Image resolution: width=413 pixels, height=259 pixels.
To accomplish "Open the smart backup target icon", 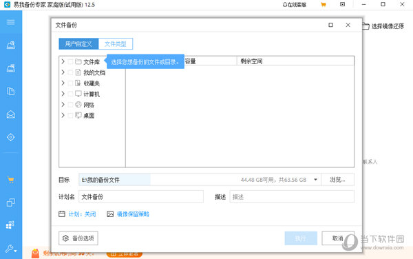I will click(11, 137).
